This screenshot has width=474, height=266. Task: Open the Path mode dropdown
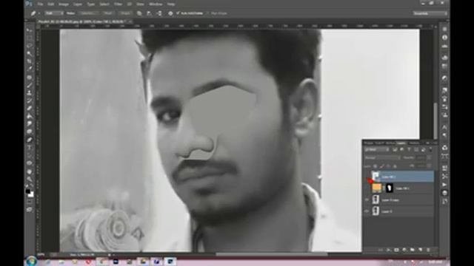[54, 13]
